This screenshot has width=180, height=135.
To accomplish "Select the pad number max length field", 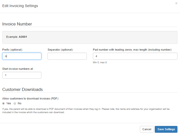I will [135, 56].
